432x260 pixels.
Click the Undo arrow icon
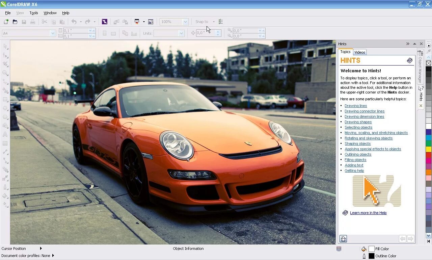[74, 22]
